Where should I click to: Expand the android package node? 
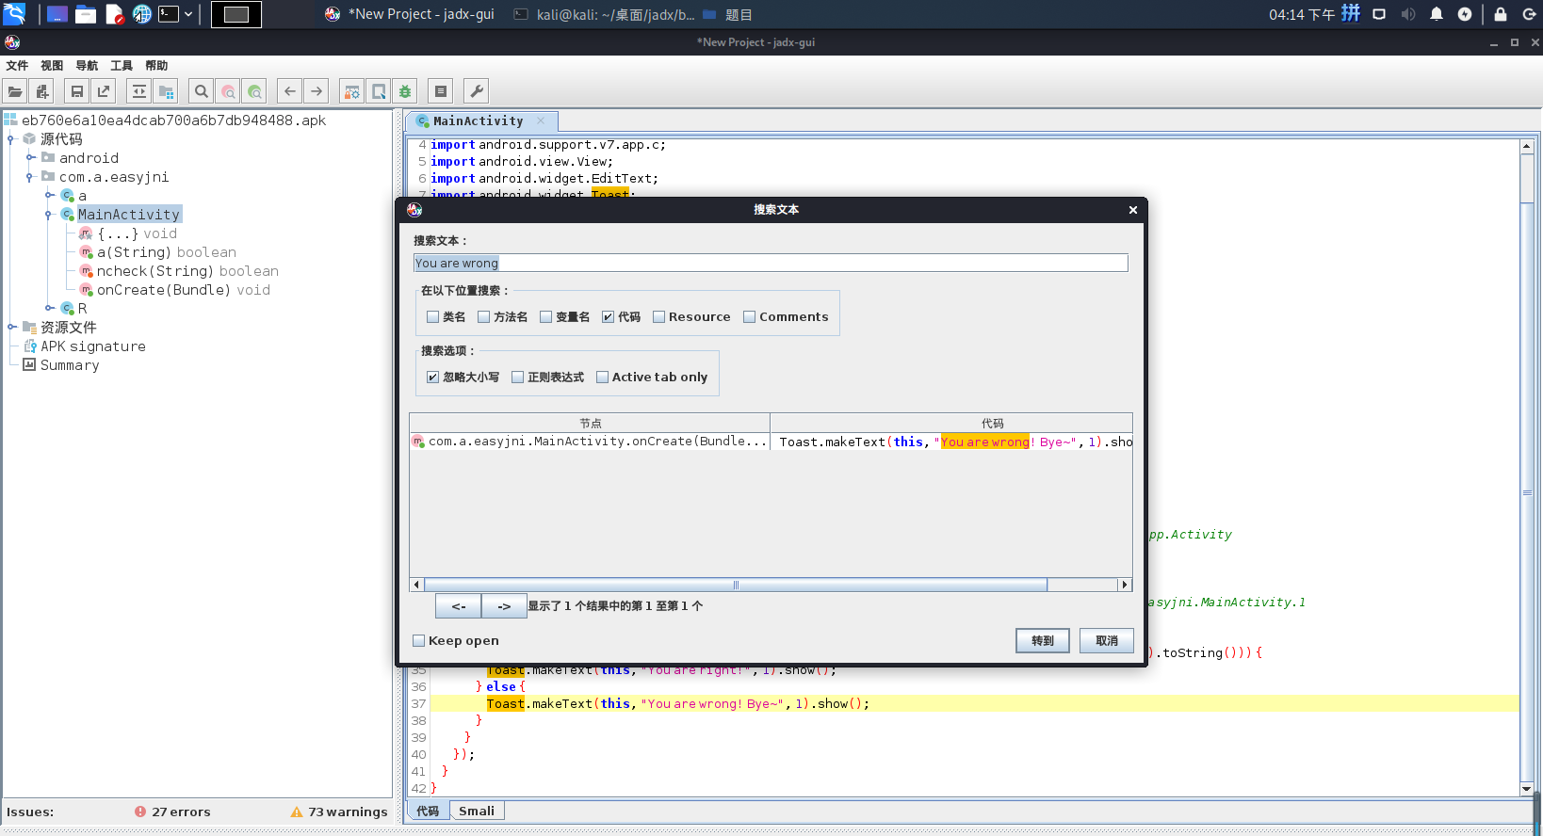30,158
